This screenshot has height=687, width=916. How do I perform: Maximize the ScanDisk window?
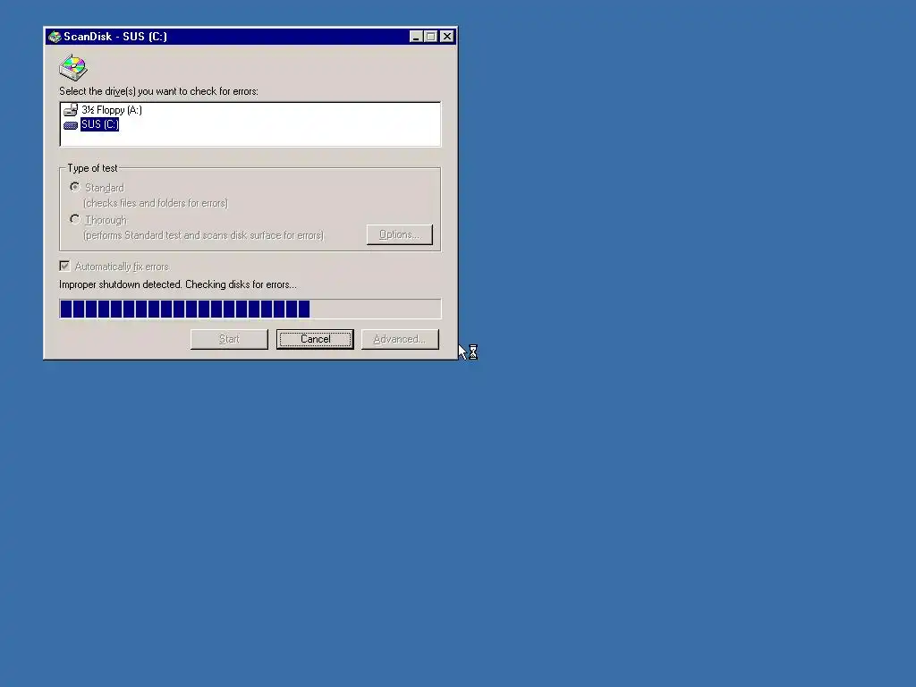[430, 36]
